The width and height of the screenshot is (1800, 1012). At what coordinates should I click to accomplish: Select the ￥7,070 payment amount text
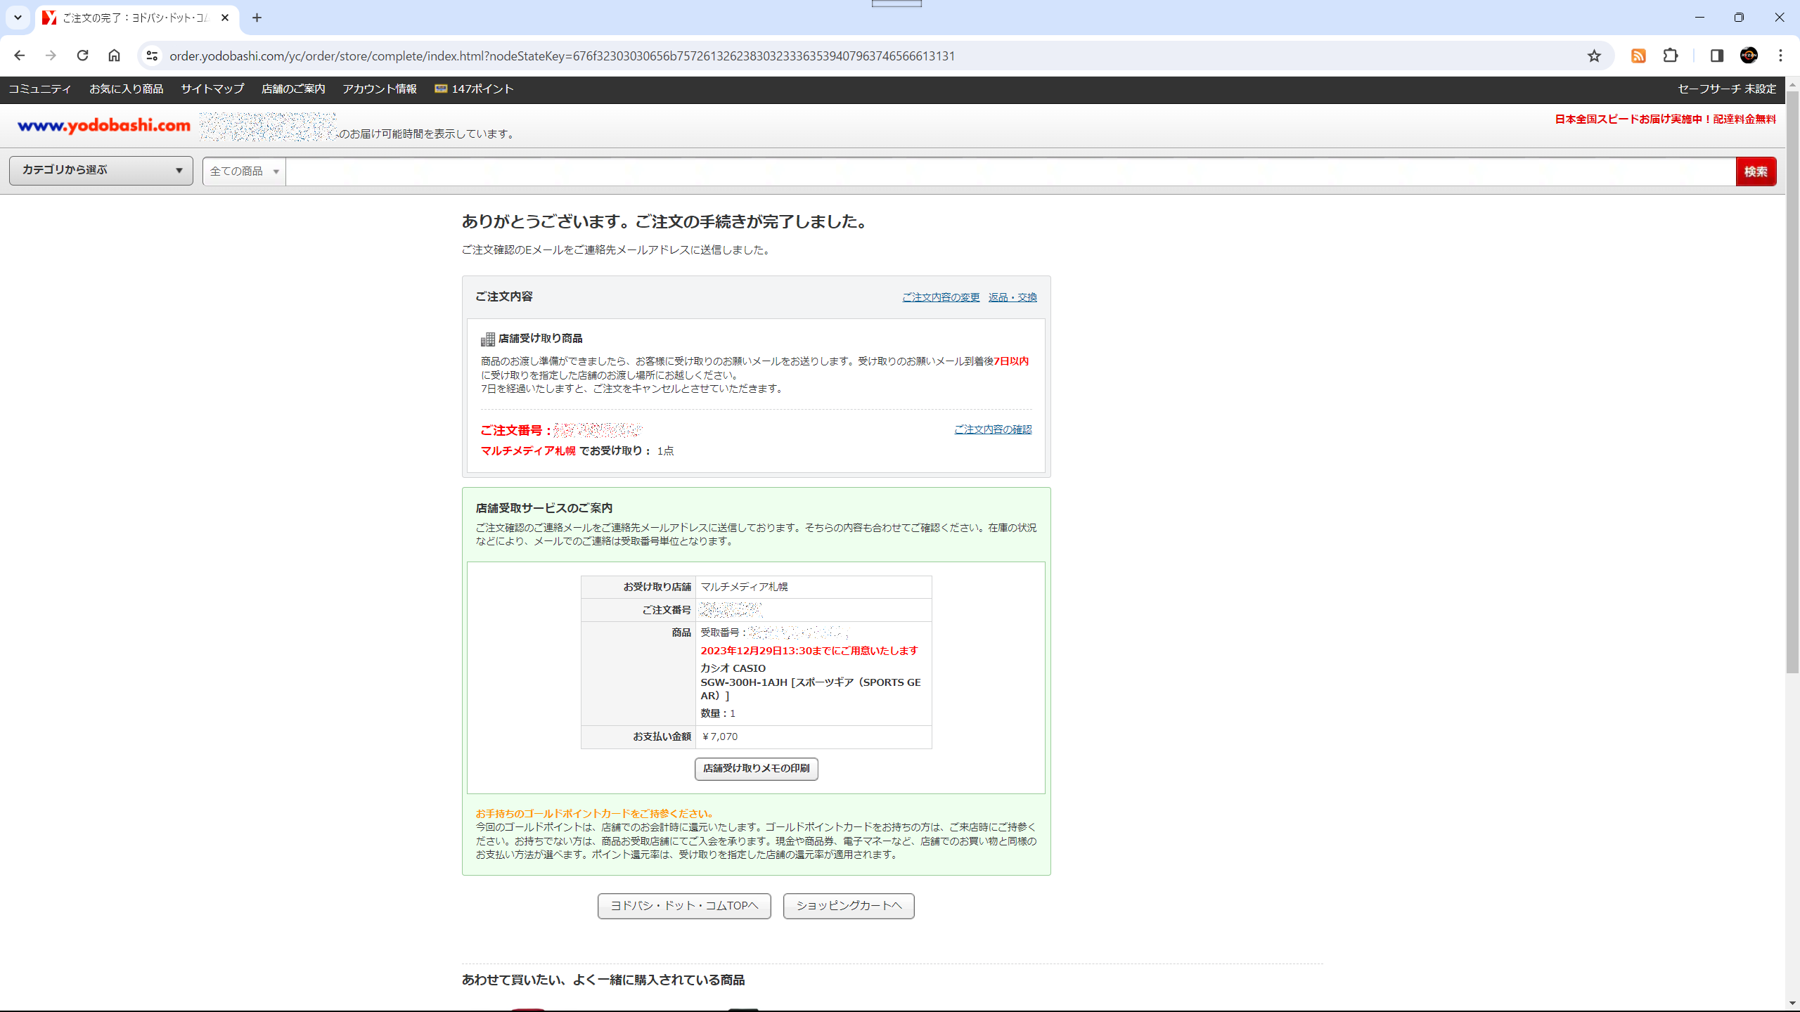719,737
